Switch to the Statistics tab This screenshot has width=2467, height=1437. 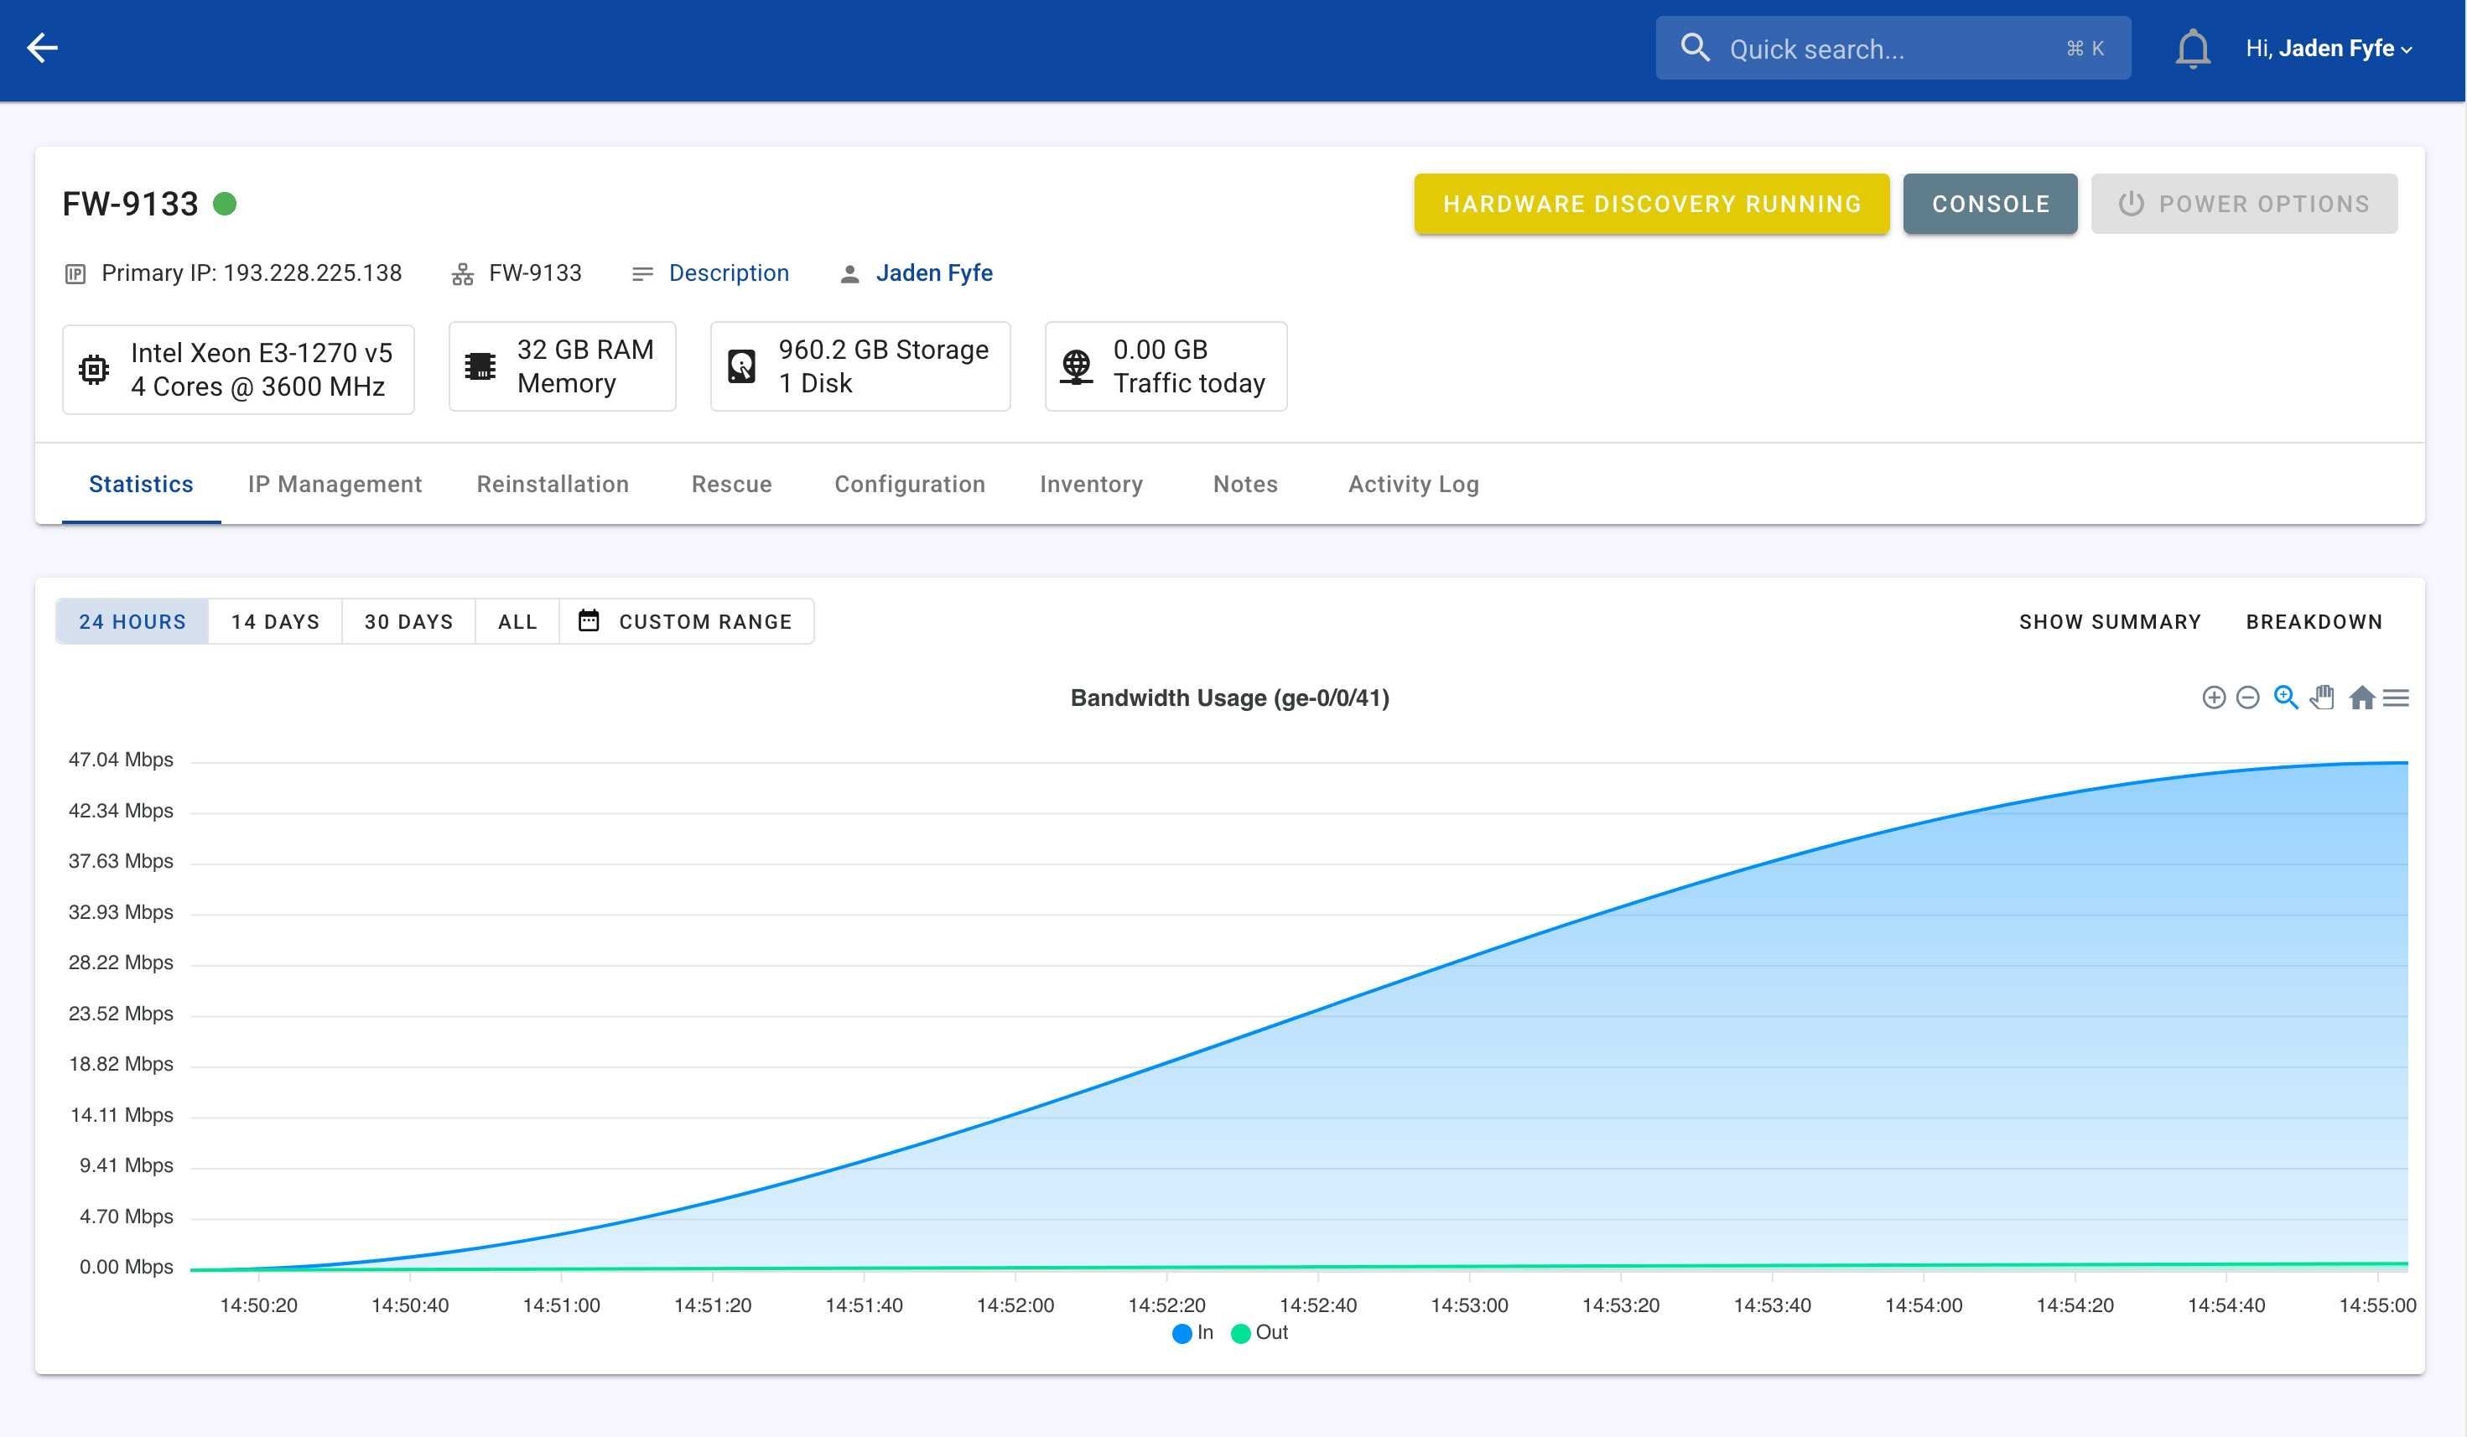(141, 485)
